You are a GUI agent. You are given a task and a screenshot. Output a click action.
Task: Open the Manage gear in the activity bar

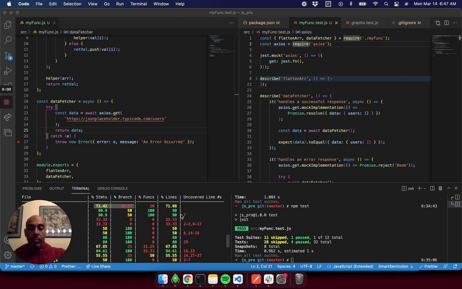[8, 255]
